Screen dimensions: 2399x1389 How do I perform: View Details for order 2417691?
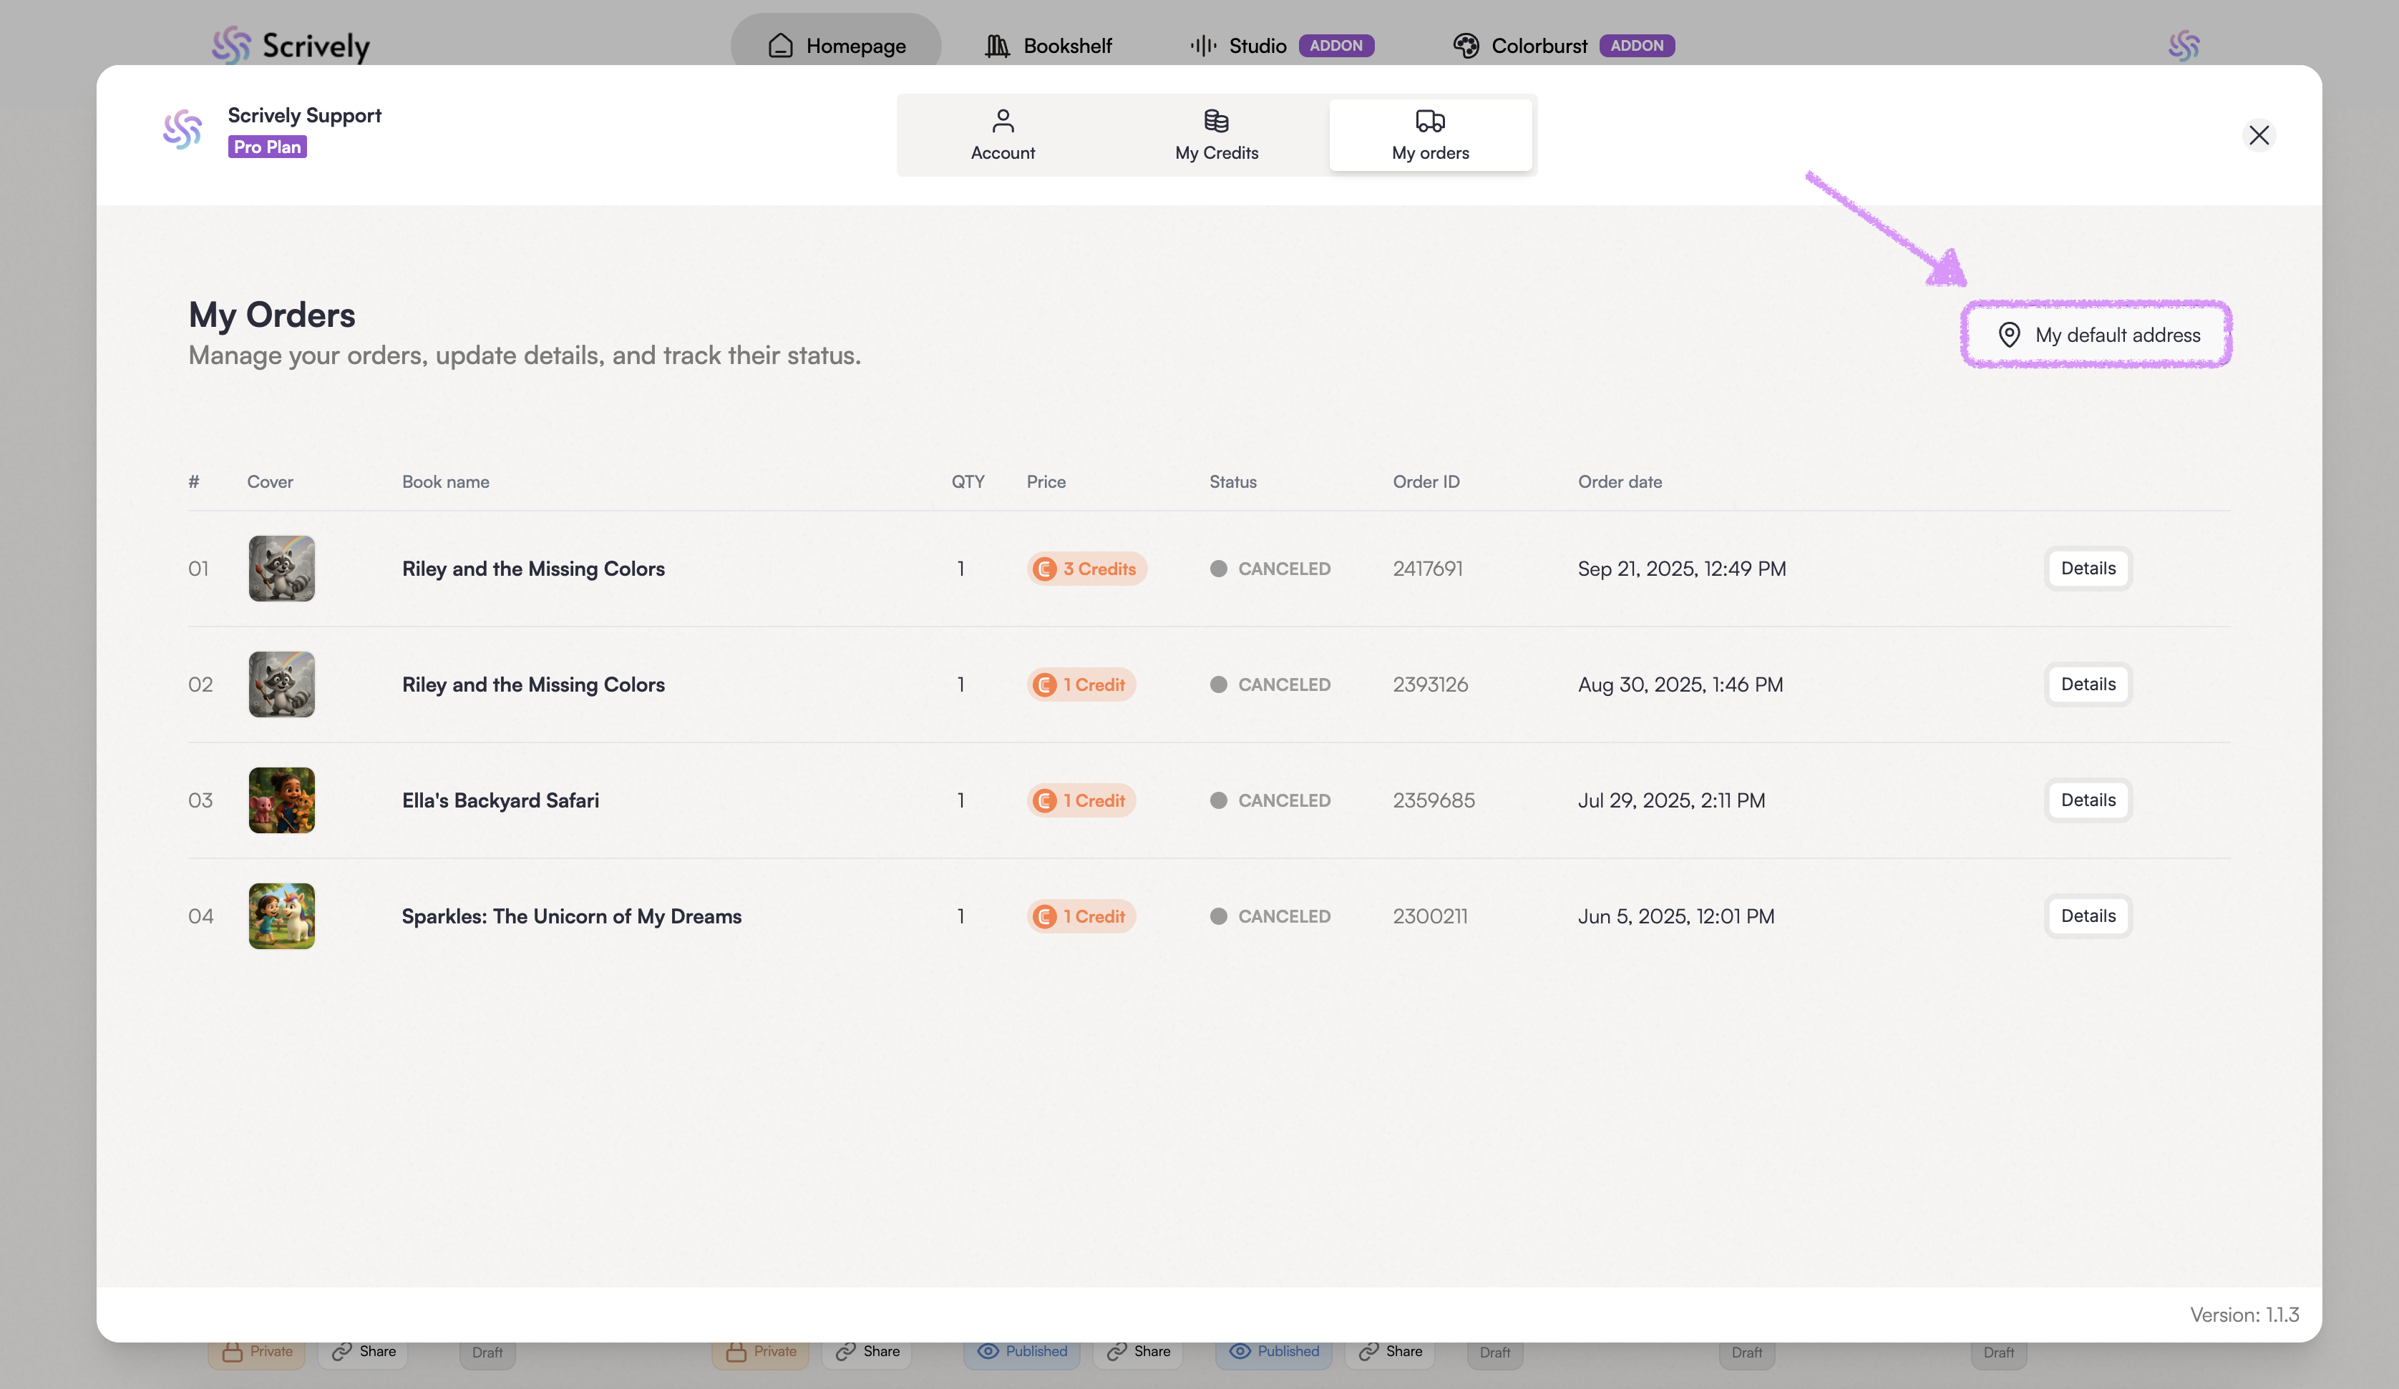pos(2088,569)
